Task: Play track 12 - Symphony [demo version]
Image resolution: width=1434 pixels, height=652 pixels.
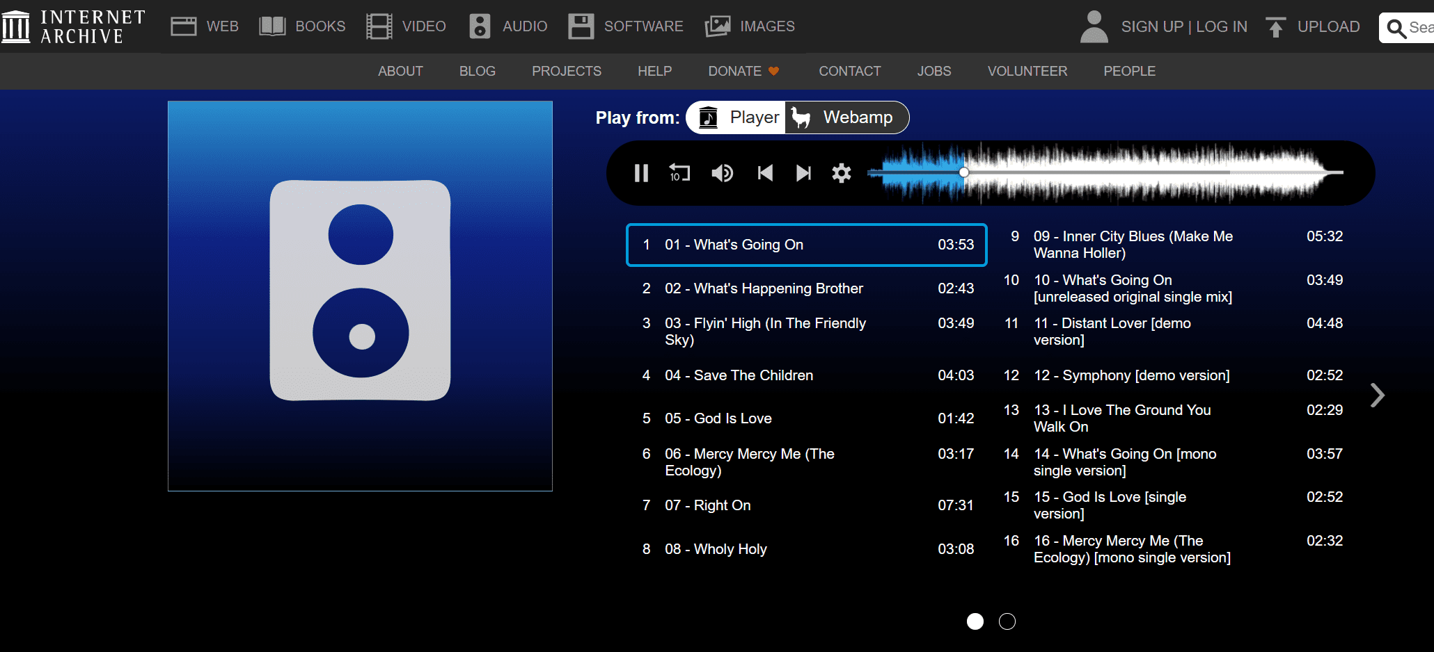Action: click(1174, 375)
